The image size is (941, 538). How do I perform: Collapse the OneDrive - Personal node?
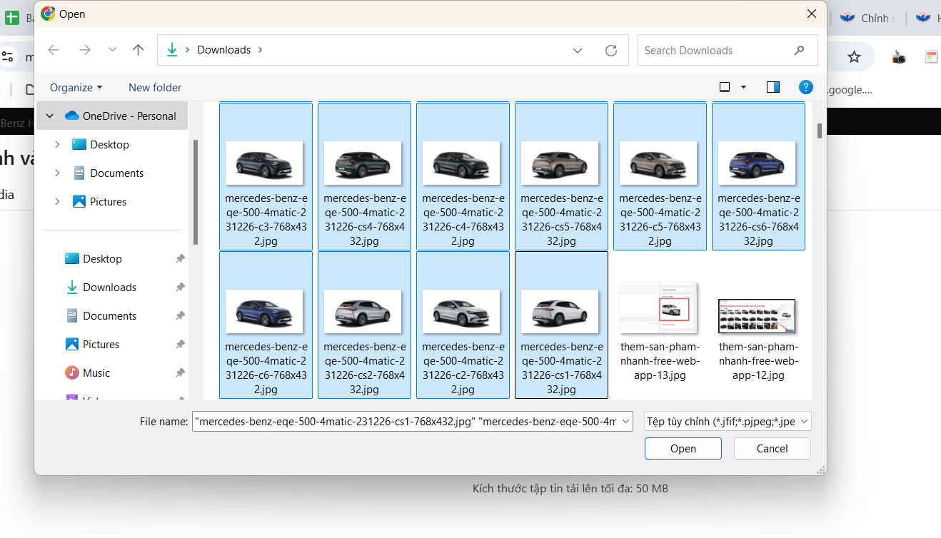click(50, 116)
